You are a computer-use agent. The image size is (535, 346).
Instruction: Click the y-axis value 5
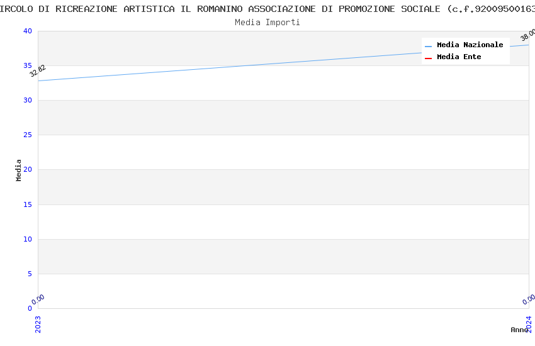30,274
